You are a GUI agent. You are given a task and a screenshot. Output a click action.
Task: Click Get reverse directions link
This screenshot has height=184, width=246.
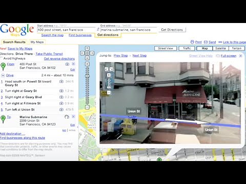click(x=59, y=59)
